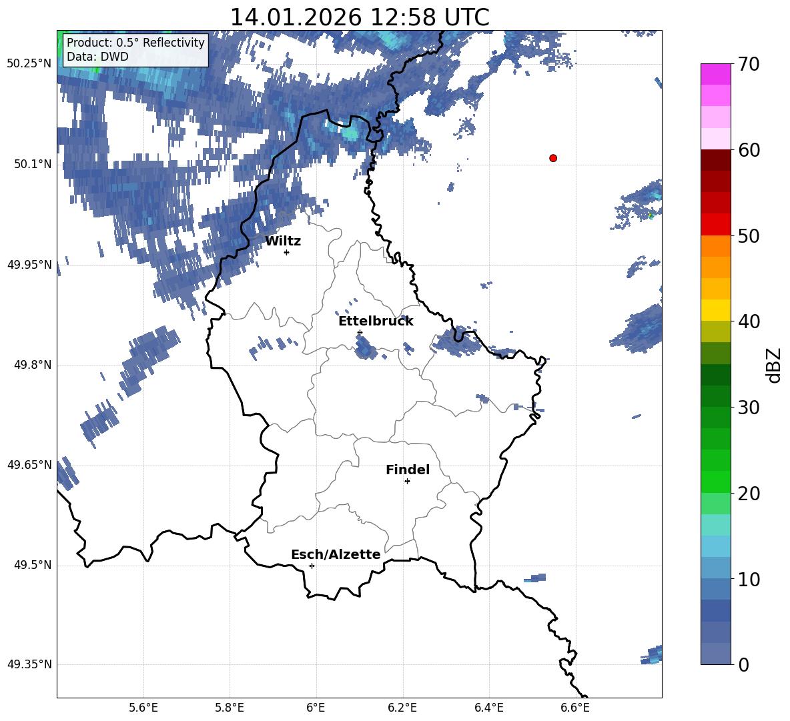Pick the magenta top colorbar segment
Viewport: 790px width, 721px height.
pos(715,75)
